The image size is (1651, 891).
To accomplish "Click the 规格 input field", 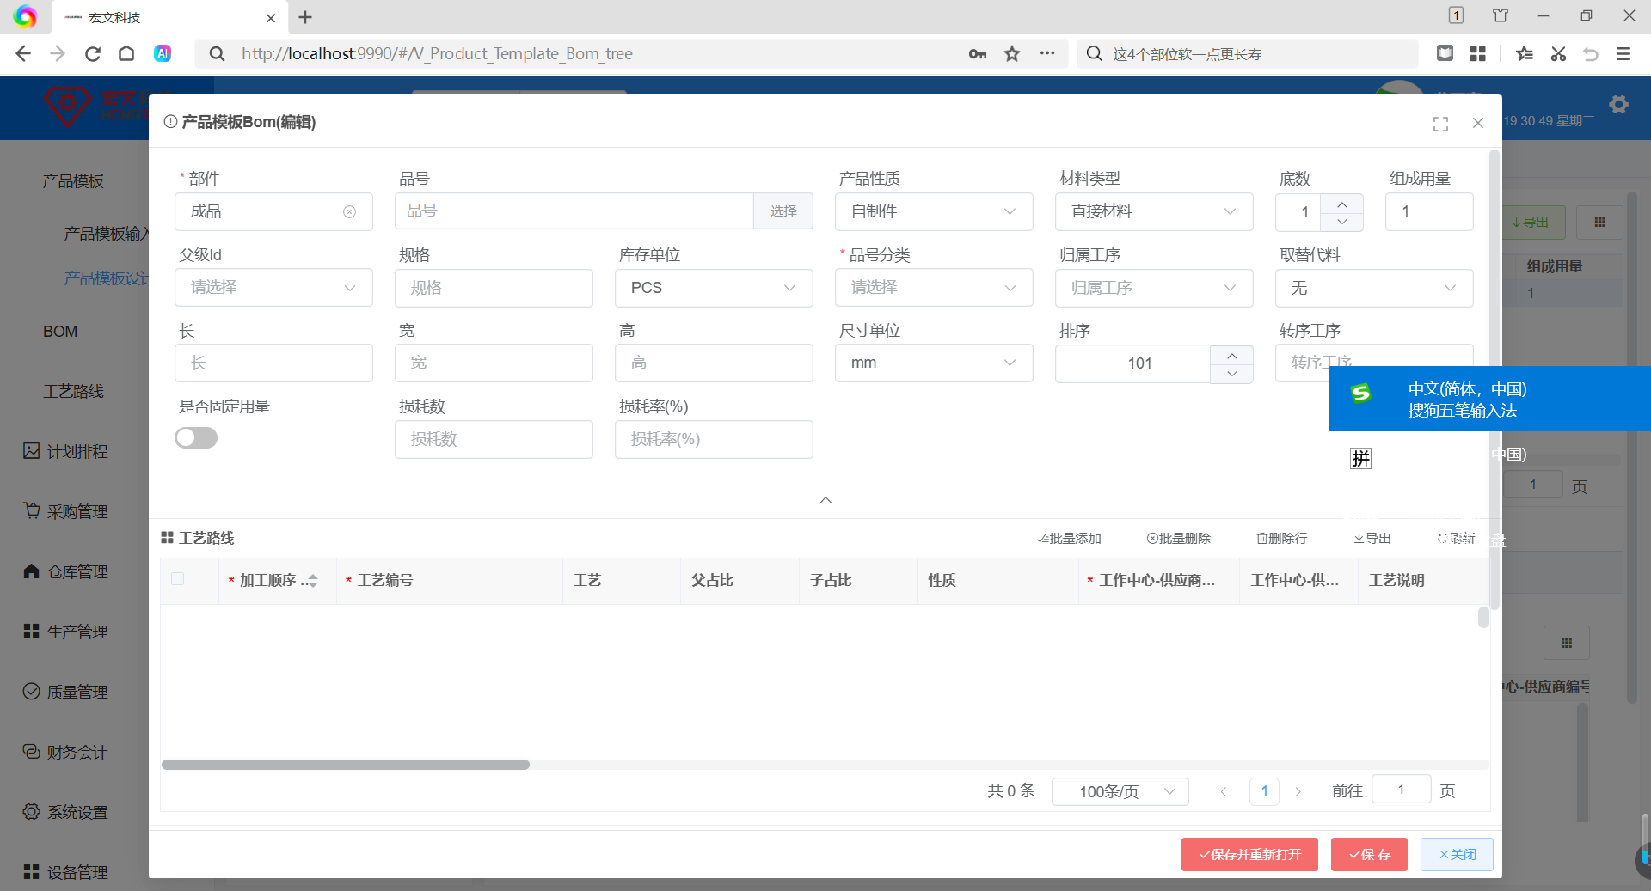I will tap(494, 288).
